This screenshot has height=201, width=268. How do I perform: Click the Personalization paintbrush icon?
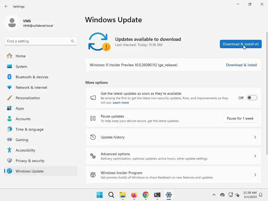click(x=9, y=98)
